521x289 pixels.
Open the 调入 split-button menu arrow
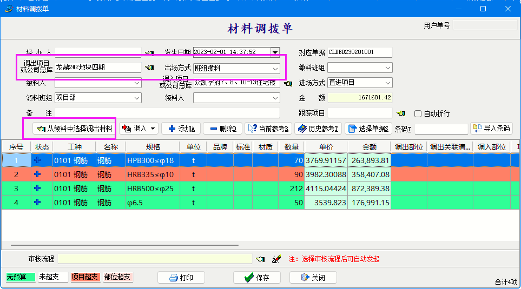(153, 129)
